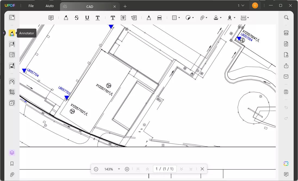Click the UPDF logo

[x=10, y=5]
